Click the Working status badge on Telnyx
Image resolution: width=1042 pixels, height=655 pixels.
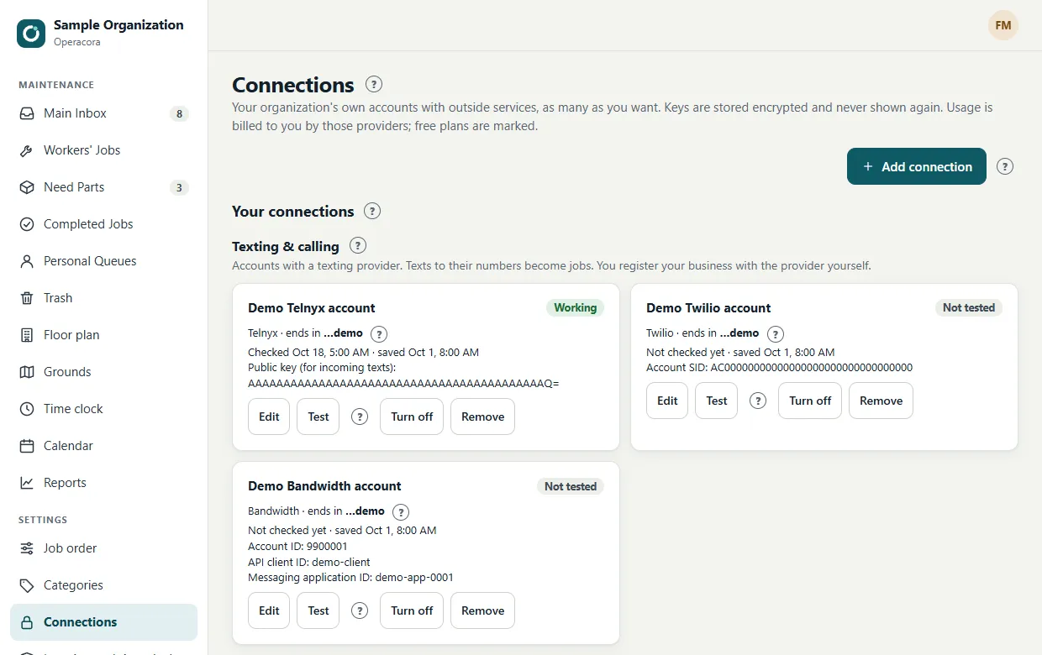tap(575, 308)
